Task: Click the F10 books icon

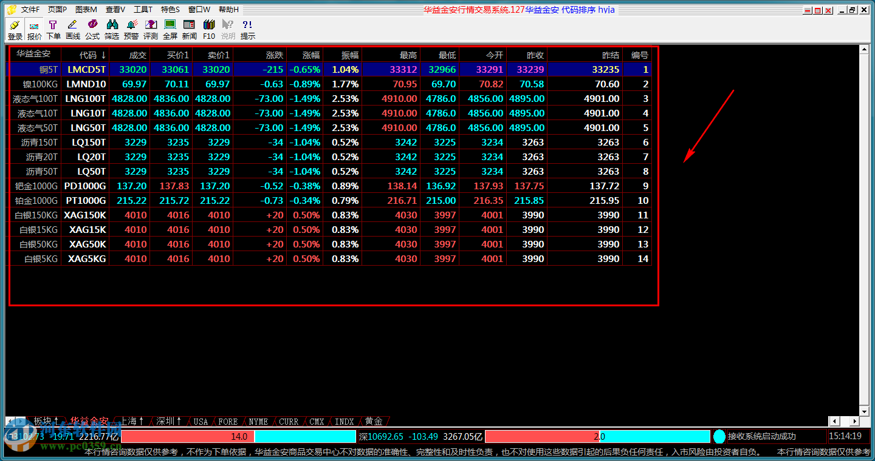Action: click(209, 30)
